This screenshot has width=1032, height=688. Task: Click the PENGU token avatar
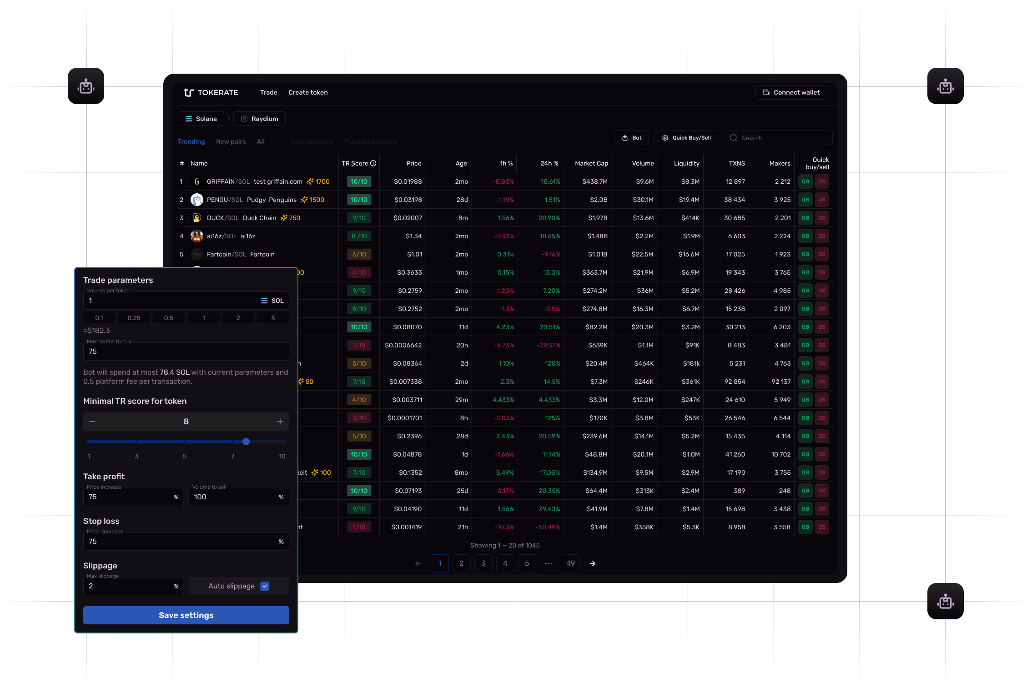coord(197,200)
